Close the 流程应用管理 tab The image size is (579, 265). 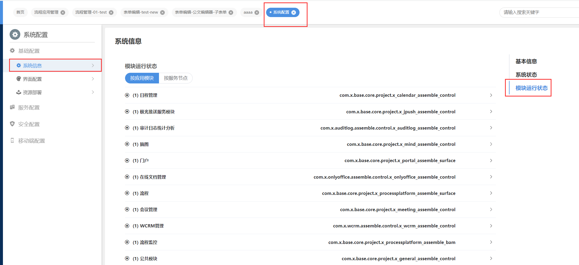pyautogui.click(x=63, y=13)
